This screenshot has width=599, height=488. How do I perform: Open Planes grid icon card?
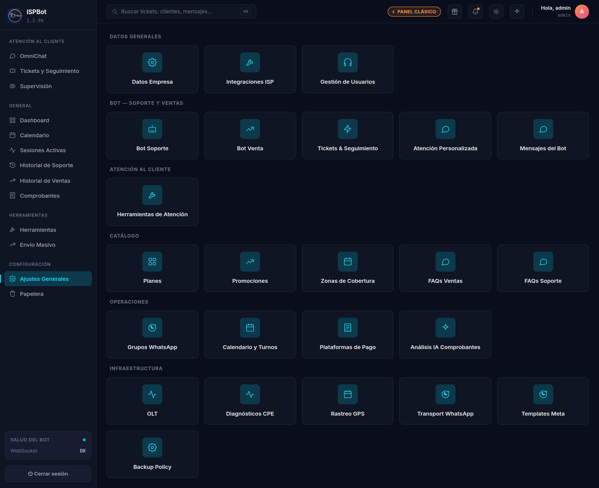click(152, 262)
